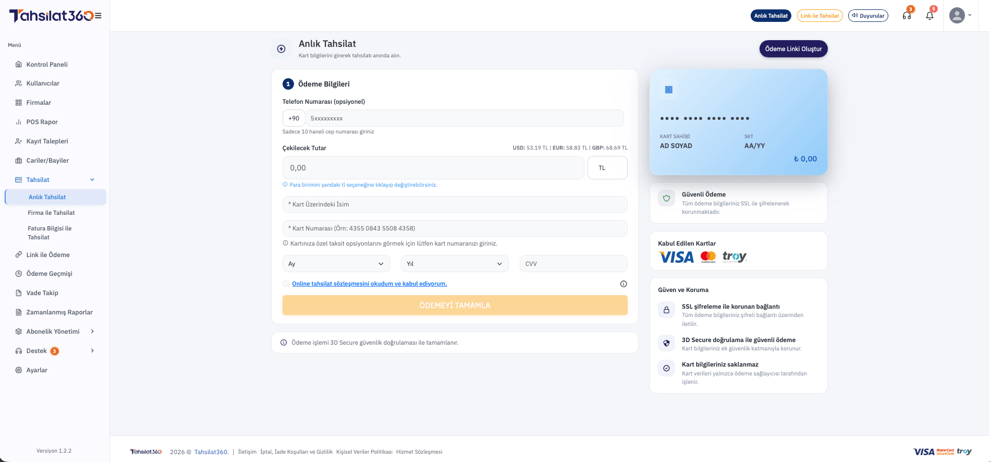The image size is (991, 462).
Task: Click the ÖDEMEYİ TAMAMLA button
Action: (x=455, y=305)
